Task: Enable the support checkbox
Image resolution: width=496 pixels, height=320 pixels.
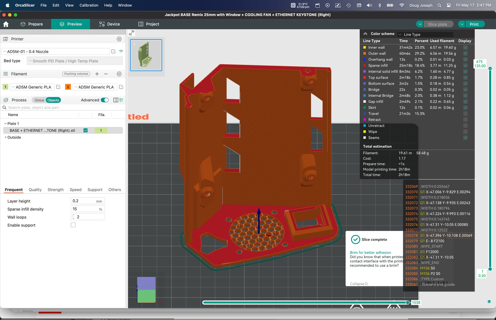Action: (73, 225)
